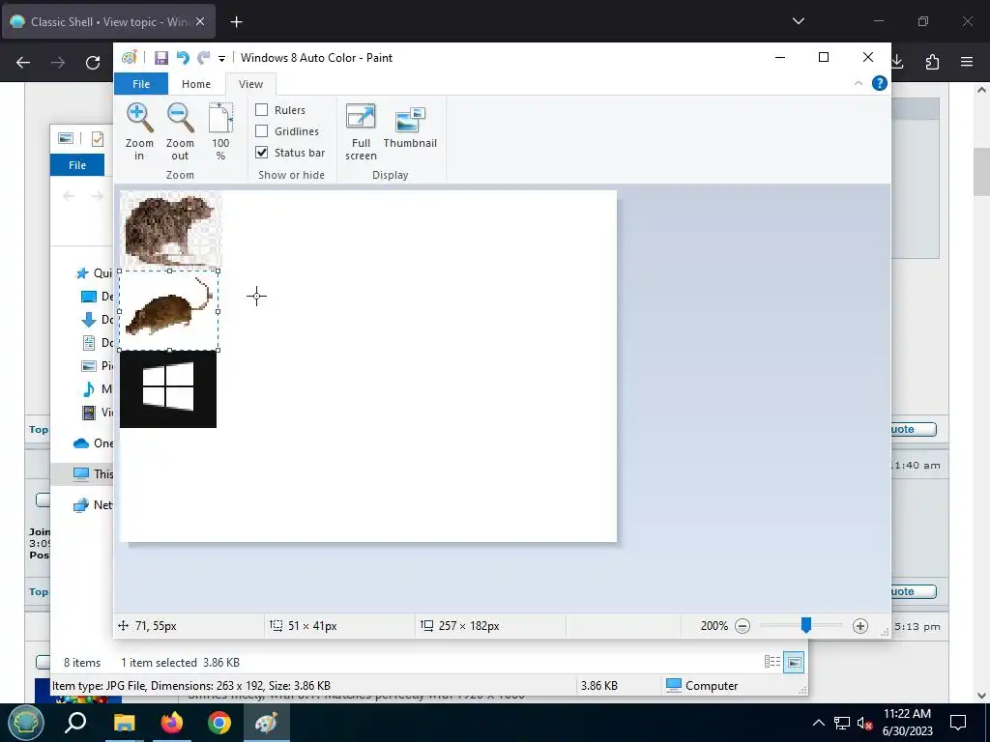Screen dimensions: 990x742
Task: Click the Music note icon in Explorer sidebar
Action: tap(89, 389)
